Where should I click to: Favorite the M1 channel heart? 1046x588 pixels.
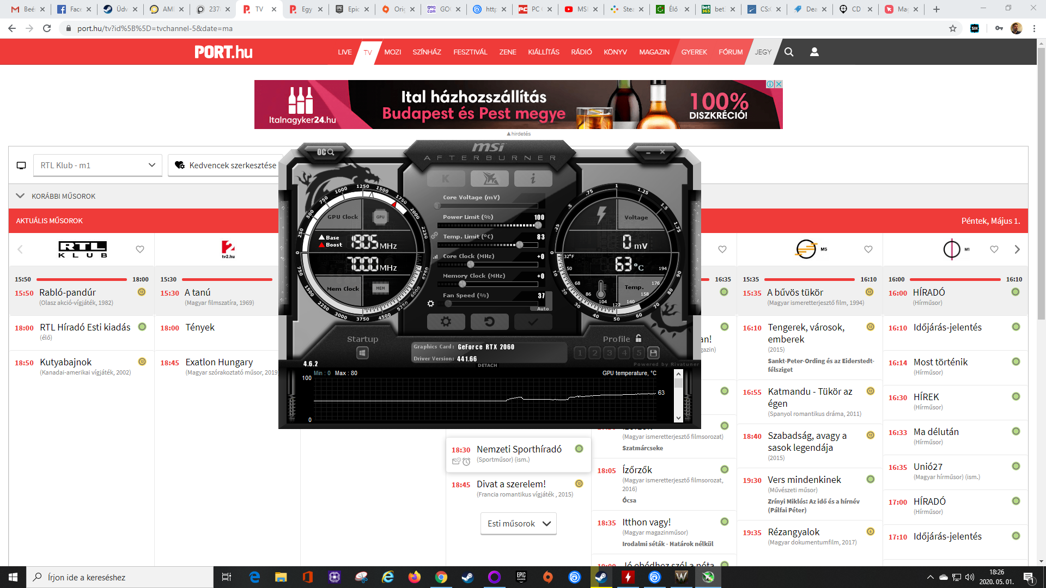pyautogui.click(x=994, y=249)
